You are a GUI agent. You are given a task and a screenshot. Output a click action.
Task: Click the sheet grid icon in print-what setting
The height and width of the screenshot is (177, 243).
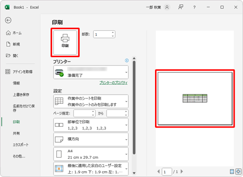[x=59, y=101]
